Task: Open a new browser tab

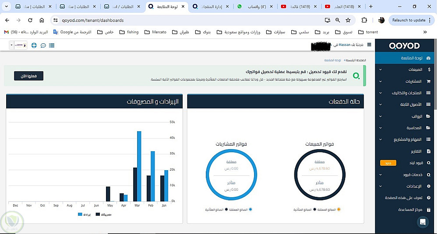Action: (371, 7)
